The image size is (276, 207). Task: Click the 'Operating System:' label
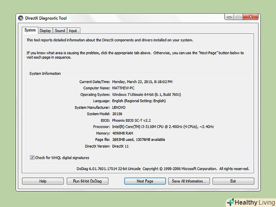tap(95, 94)
